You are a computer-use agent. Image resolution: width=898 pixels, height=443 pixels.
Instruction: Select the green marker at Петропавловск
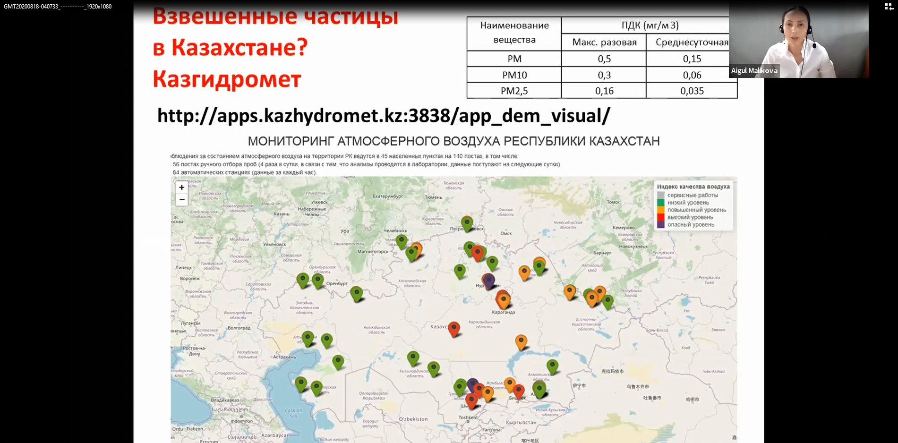click(x=467, y=223)
